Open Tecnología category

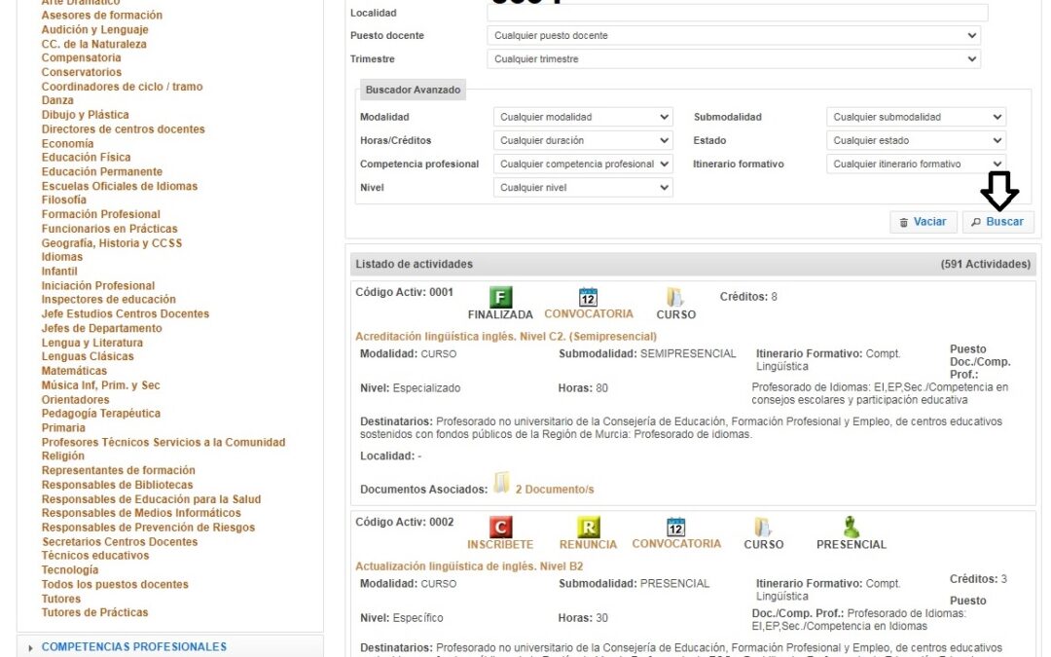click(x=70, y=569)
